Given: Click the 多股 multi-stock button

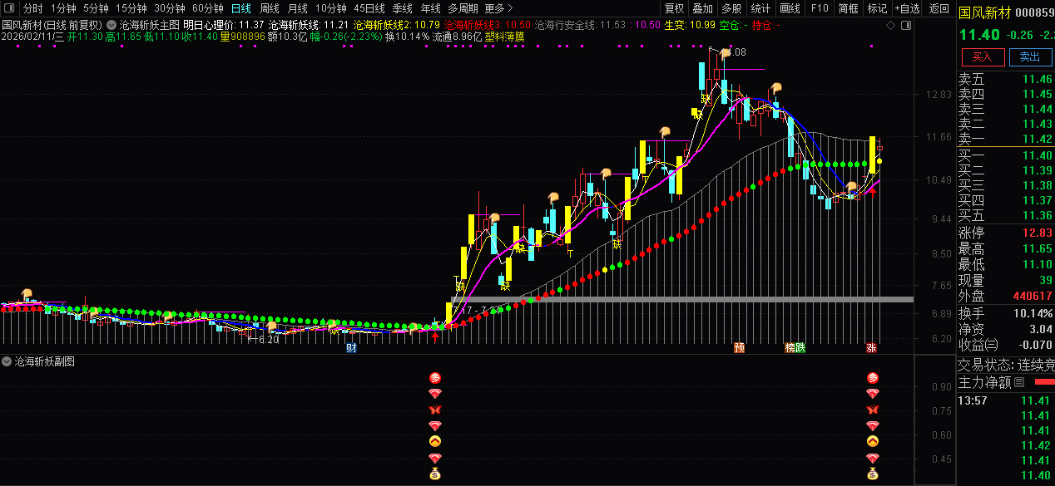Looking at the screenshot, I should 732,8.
